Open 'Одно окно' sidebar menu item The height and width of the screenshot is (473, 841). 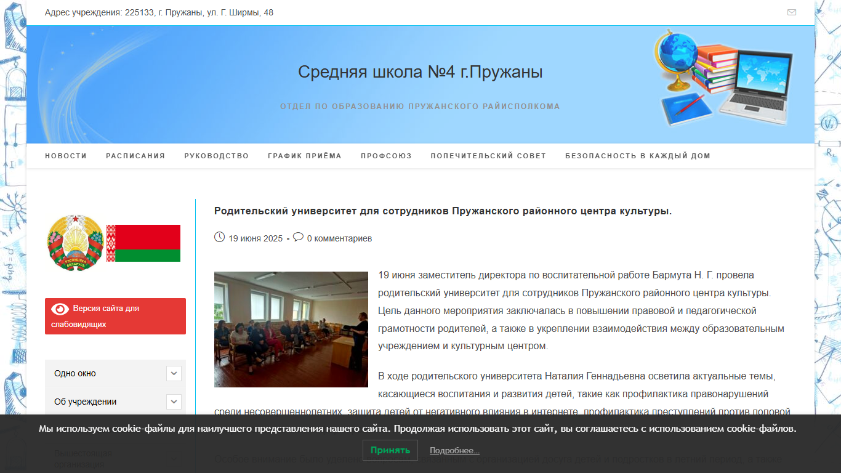coord(75,373)
